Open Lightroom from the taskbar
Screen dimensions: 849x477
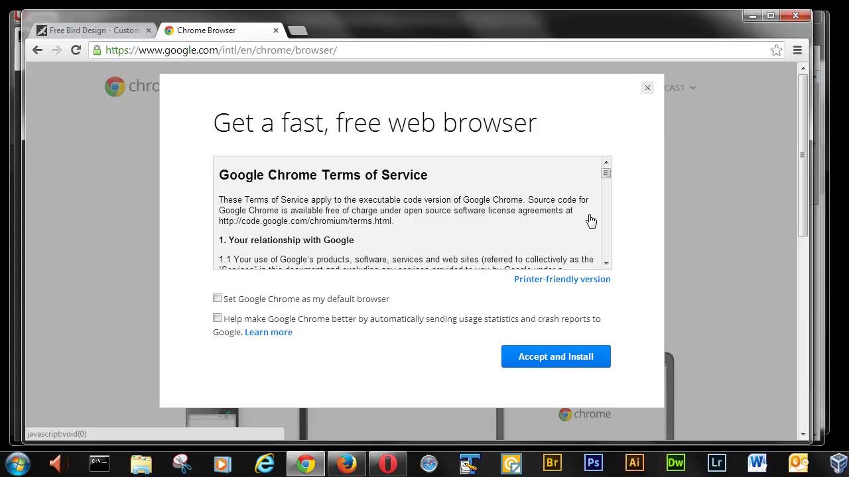pos(716,463)
